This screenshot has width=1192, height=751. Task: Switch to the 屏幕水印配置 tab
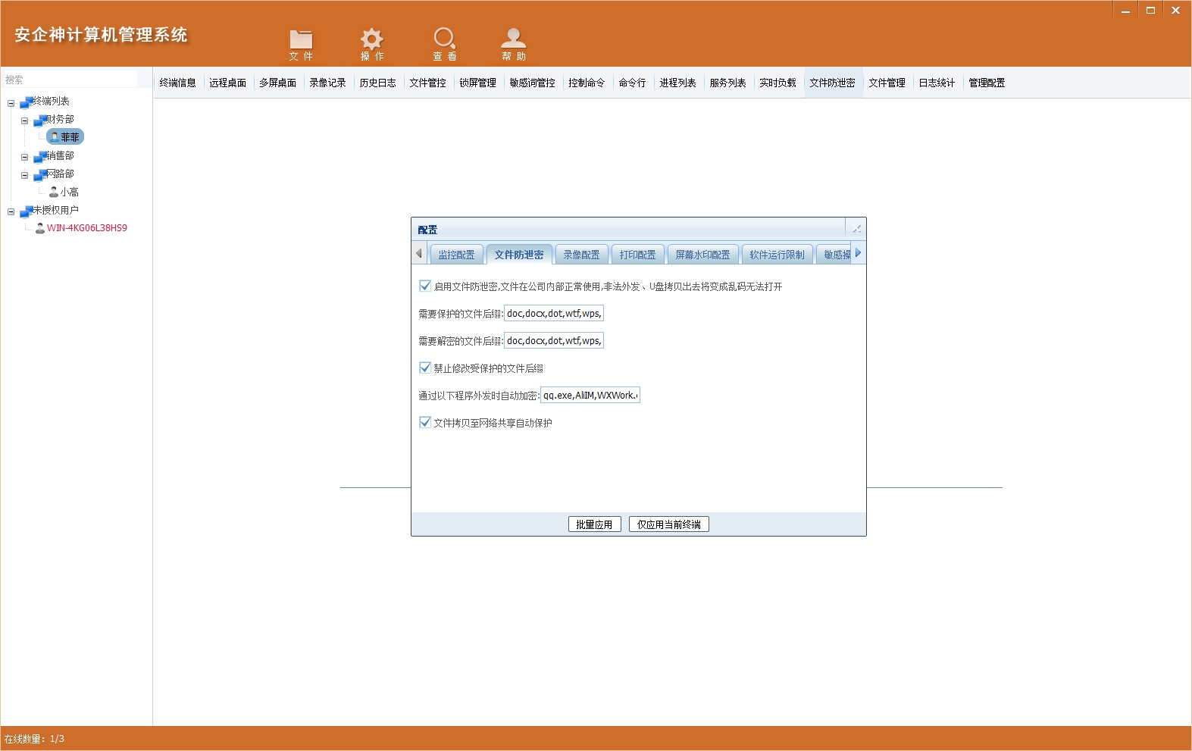pyautogui.click(x=703, y=255)
